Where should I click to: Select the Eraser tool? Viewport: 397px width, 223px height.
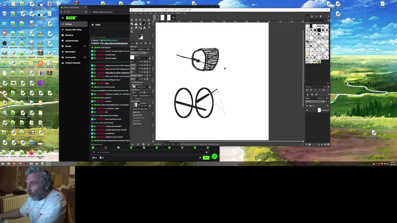(149, 24)
